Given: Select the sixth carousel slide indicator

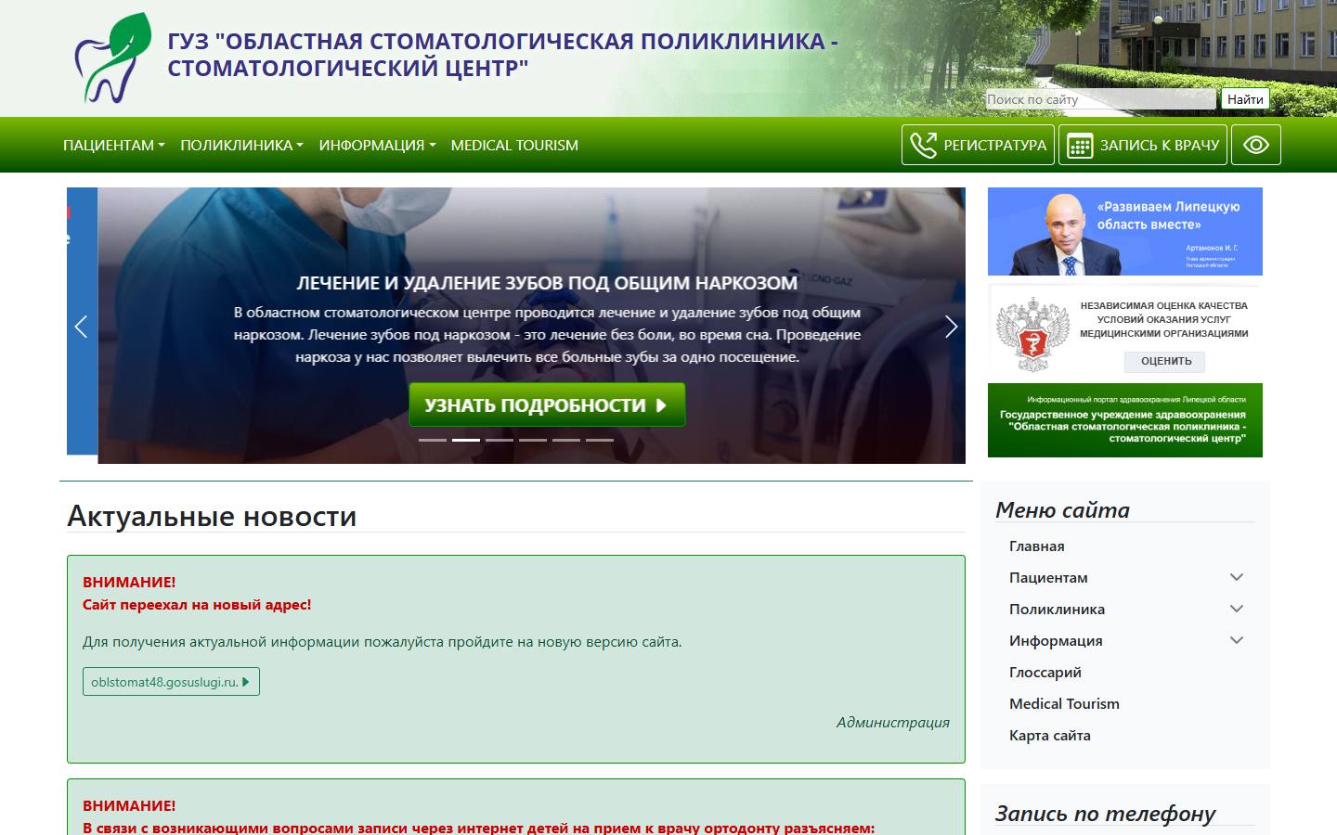Looking at the screenshot, I should pyautogui.click(x=600, y=440).
